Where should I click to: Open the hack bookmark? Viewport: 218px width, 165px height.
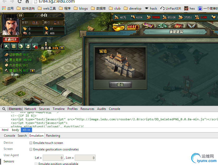click(151, 8)
